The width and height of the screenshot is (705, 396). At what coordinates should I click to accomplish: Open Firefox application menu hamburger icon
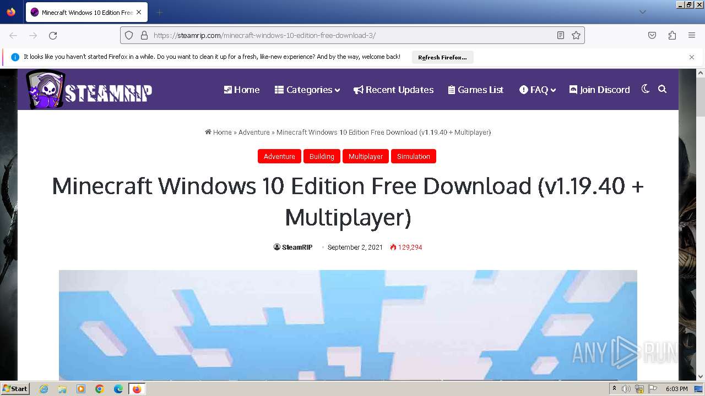(692, 35)
